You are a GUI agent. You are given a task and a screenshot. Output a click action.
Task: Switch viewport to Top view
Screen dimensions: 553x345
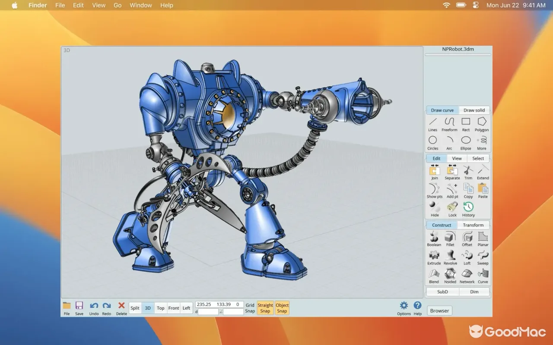click(161, 308)
